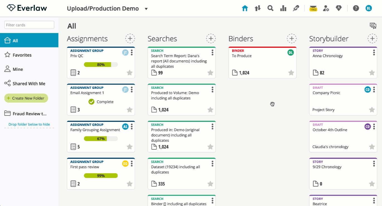Image resolution: width=382 pixels, height=206 pixels.
Task: Favorite the Priv QC card star
Action: pyautogui.click(x=130, y=73)
